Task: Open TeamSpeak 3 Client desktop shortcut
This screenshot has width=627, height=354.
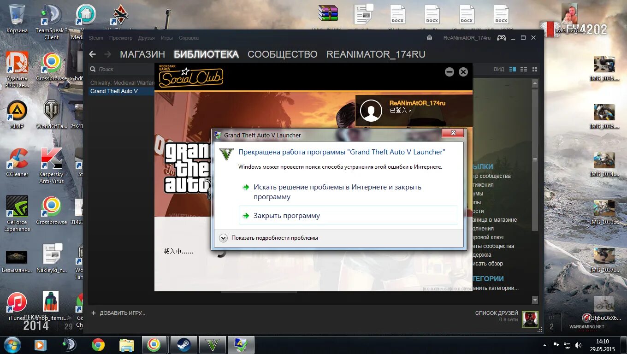Action: click(x=52, y=22)
